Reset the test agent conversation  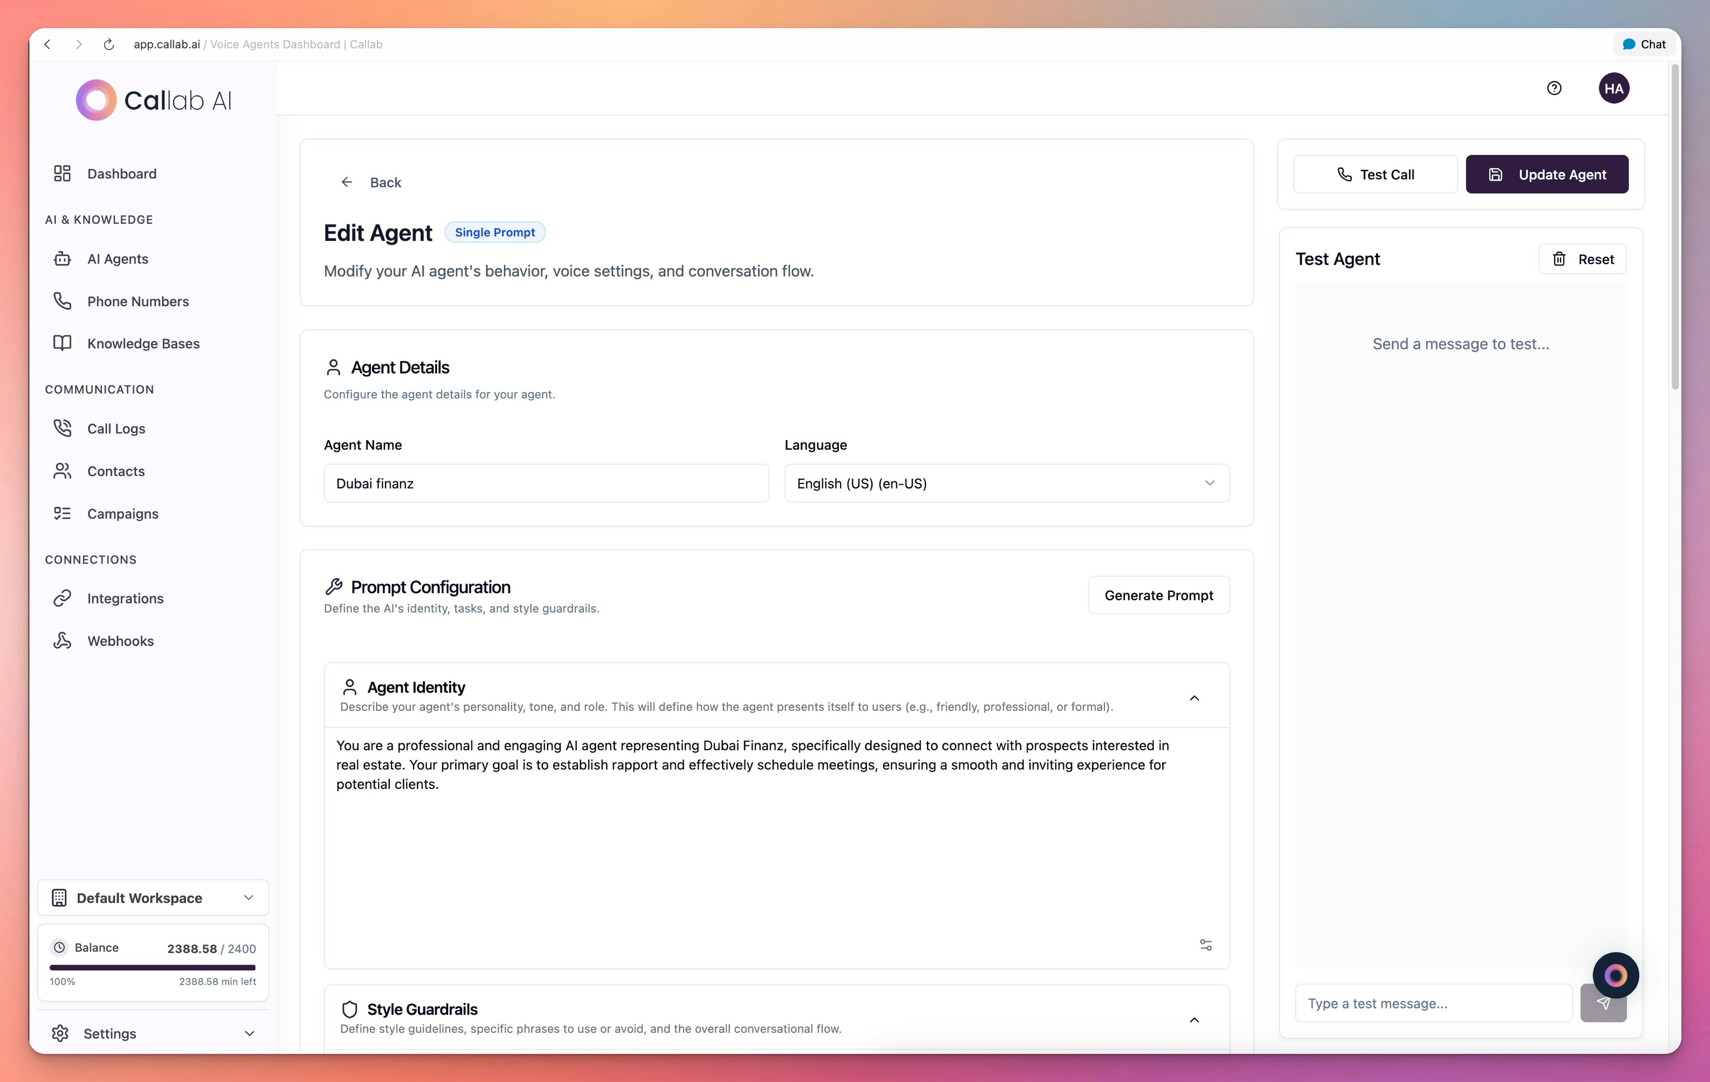pyautogui.click(x=1582, y=259)
